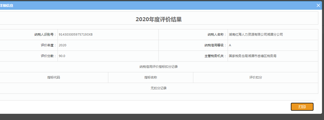Click the 指标代码 column header
The height and width of the screenshot is (120, 324).
tap(54, 78)
